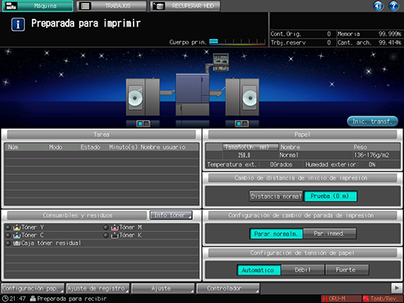The width and height of the screenshot is (404, 303).
Task: Click the help question mark icon
Action: (393, 5)
